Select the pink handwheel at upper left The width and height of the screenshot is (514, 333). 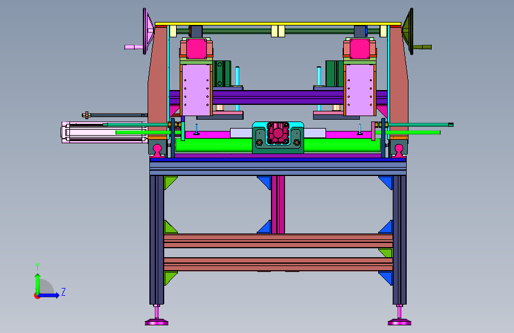[148, 31]
